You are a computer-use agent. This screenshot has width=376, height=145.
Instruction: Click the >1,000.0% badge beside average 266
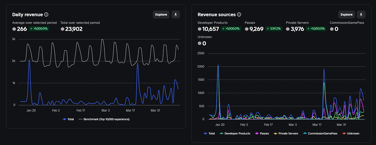(x=39, y=29)
